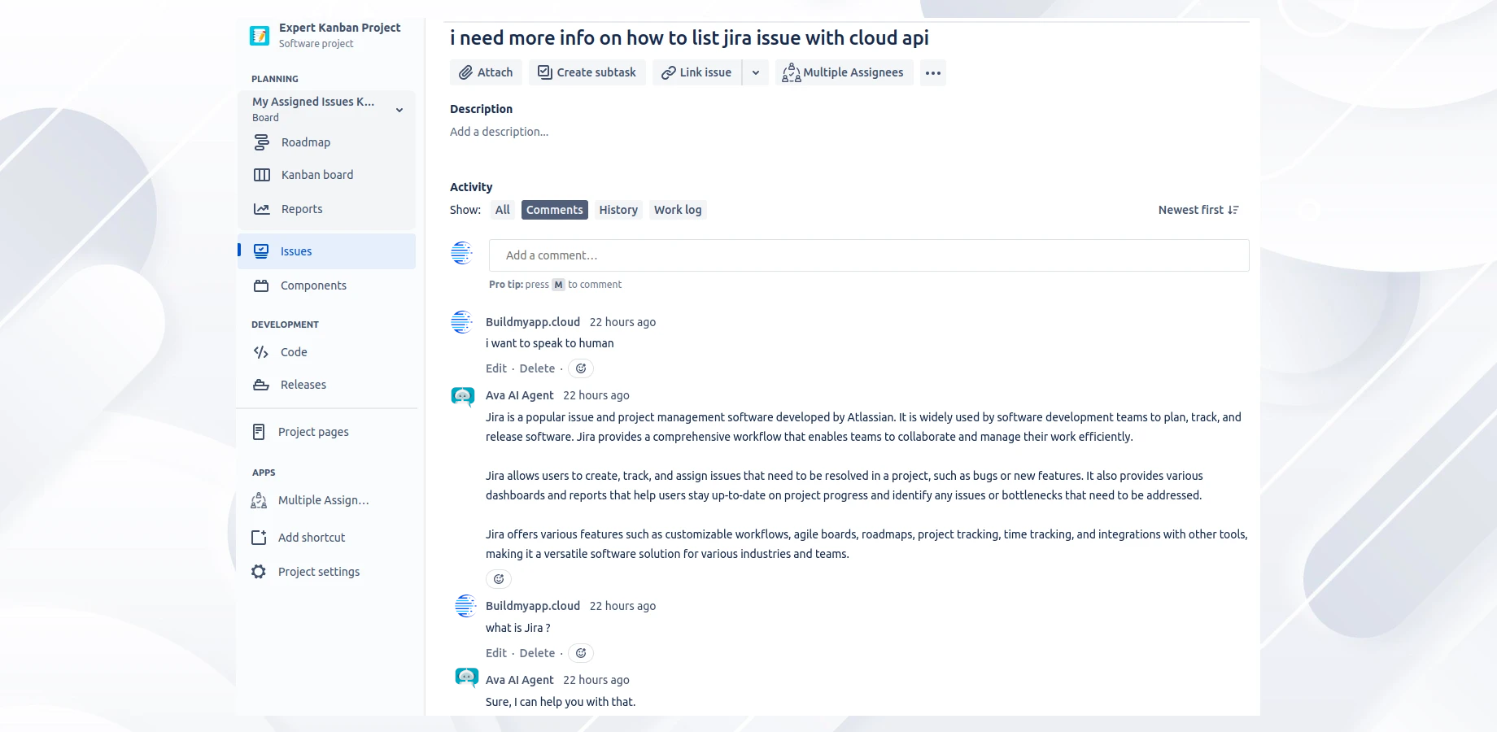Switch to the Work log tab

coord(678,210)
